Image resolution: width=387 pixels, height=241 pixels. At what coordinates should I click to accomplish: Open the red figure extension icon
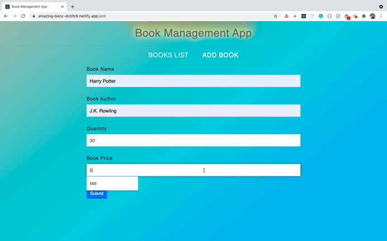tap(286, 16)
